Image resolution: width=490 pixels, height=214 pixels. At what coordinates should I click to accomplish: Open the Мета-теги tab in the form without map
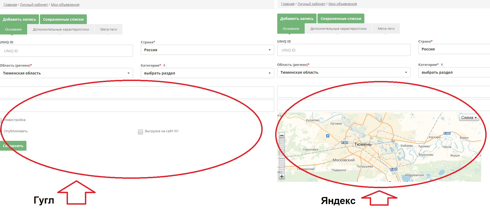[108, 30]
